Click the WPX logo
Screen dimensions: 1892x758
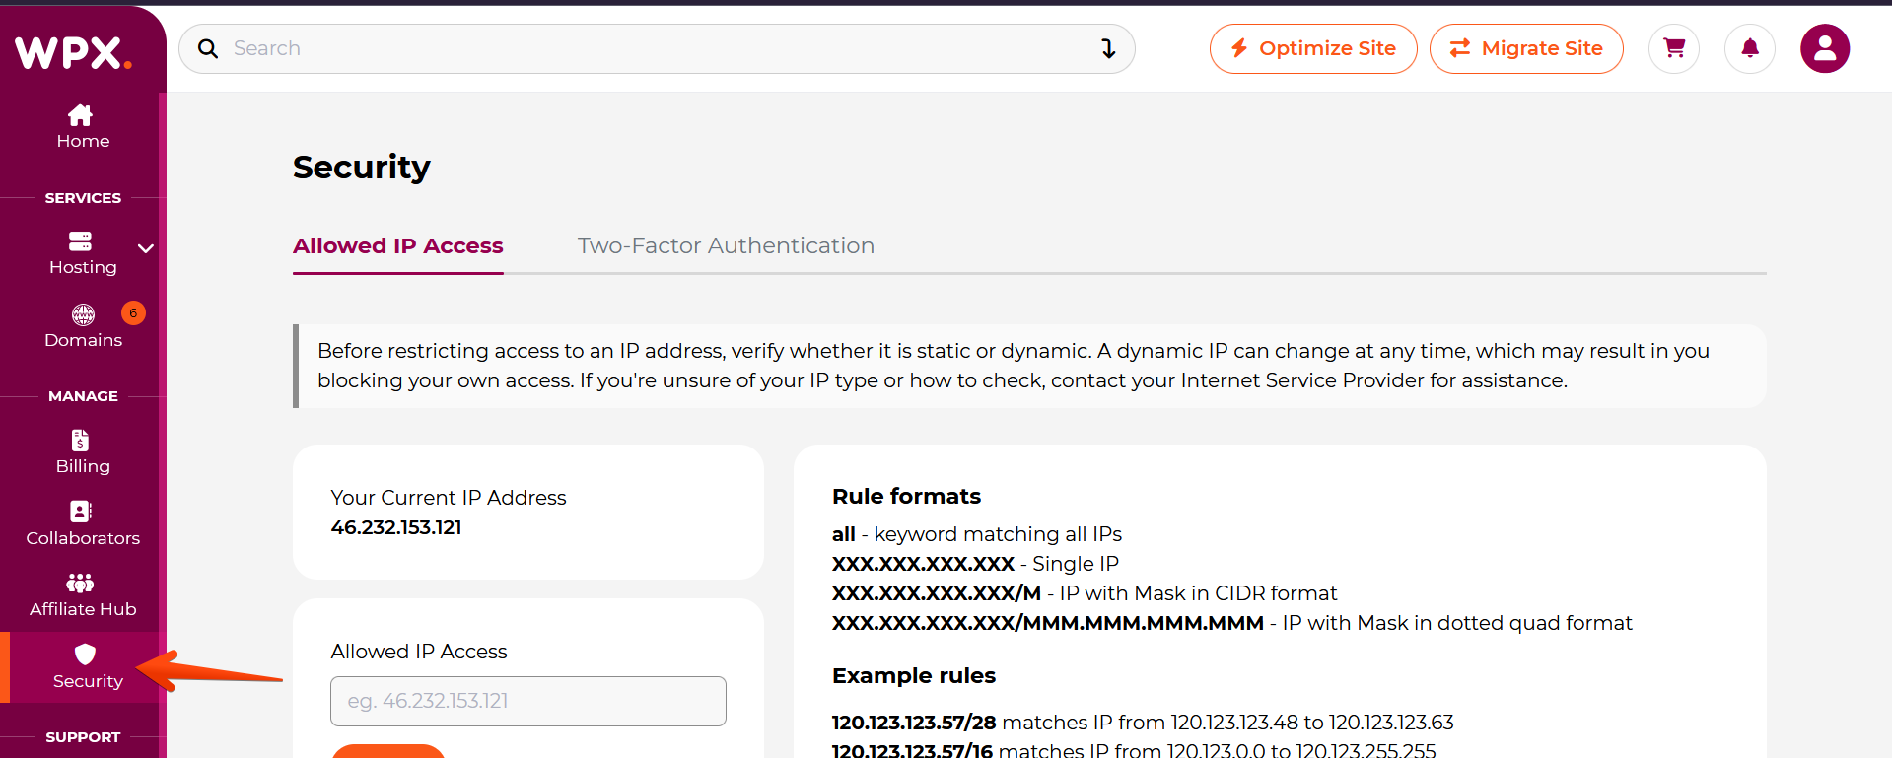73,52
